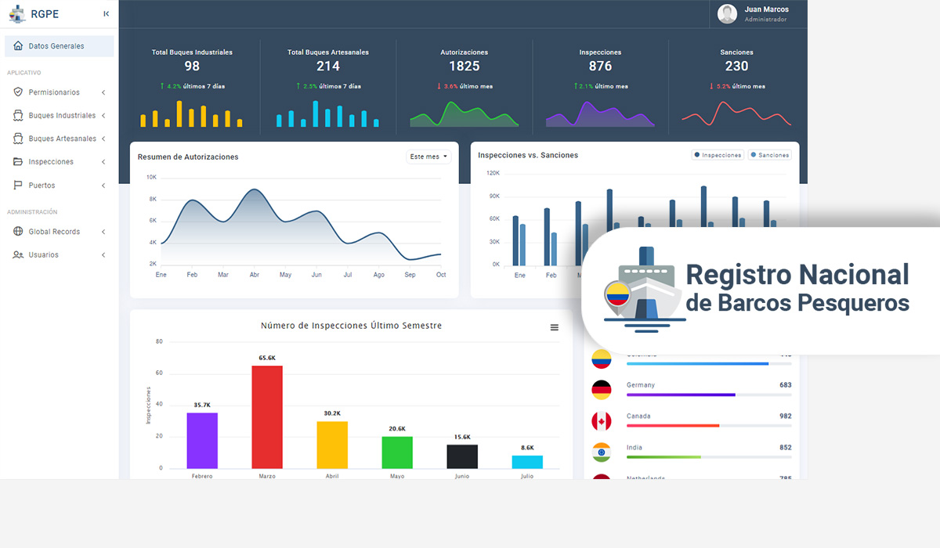Open the Datos Generales menu item

pos(56,46)
